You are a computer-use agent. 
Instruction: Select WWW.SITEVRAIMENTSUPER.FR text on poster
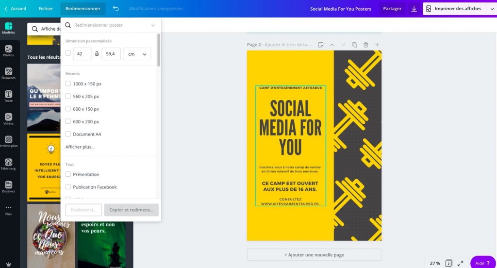[x=290, y=203]
